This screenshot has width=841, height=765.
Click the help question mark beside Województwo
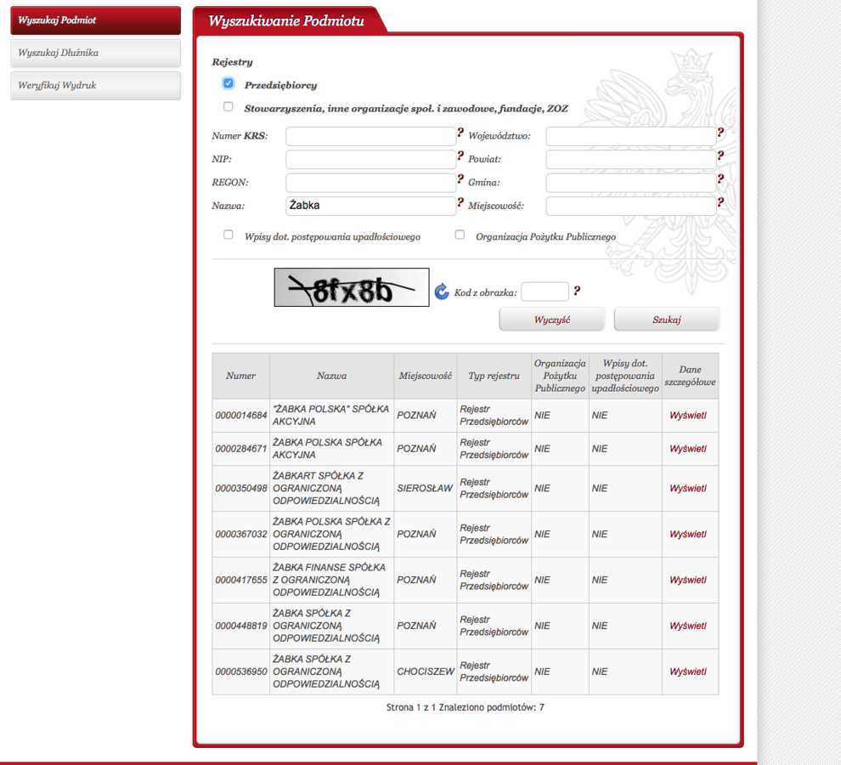(x=720, y=132)
